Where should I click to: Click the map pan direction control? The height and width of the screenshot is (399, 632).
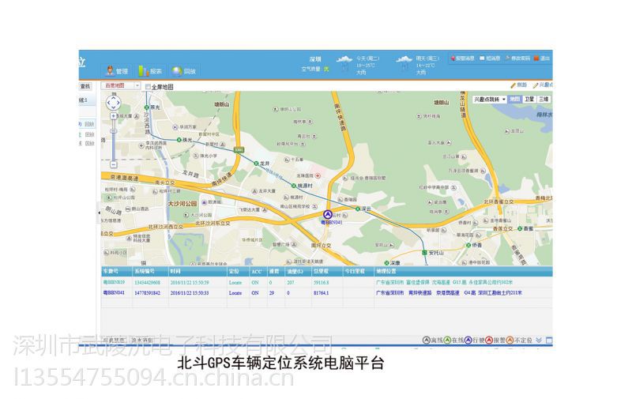click(113, 103)
